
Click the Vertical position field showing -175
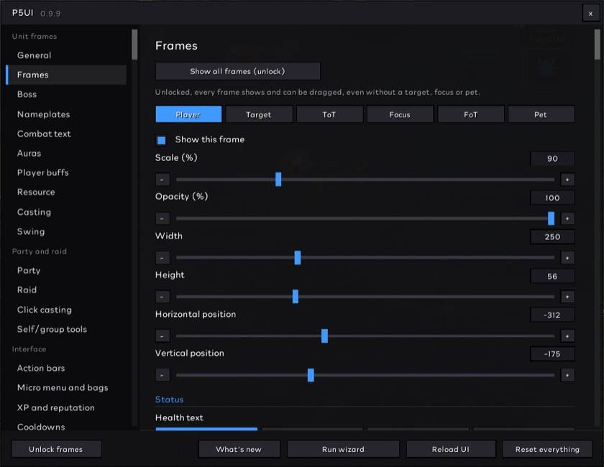pos(552,353)
